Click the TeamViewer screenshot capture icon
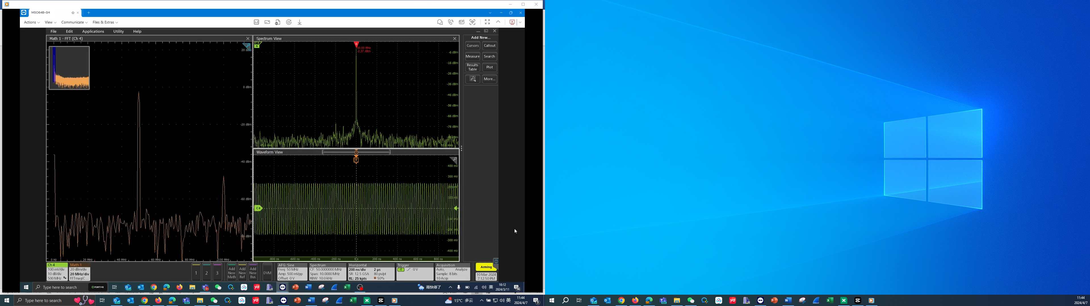The width and height of the screenshot is (1090, 306). click(x=472, y=22)
